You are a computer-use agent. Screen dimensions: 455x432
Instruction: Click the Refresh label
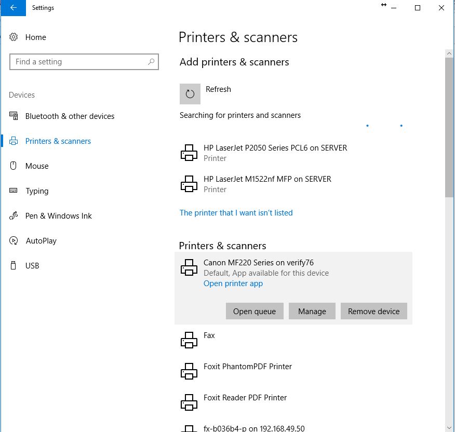click(x=218, y=89)
